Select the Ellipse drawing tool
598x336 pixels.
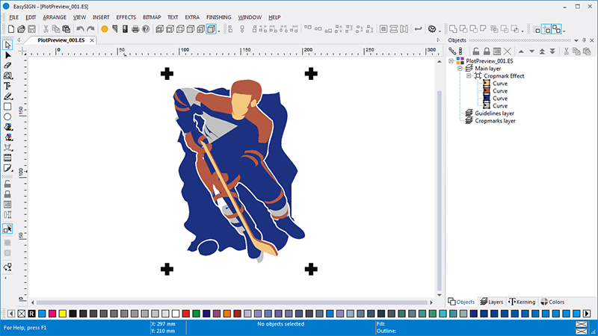8,117
